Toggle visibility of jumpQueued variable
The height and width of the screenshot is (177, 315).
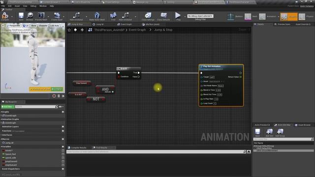click(63, 161)
